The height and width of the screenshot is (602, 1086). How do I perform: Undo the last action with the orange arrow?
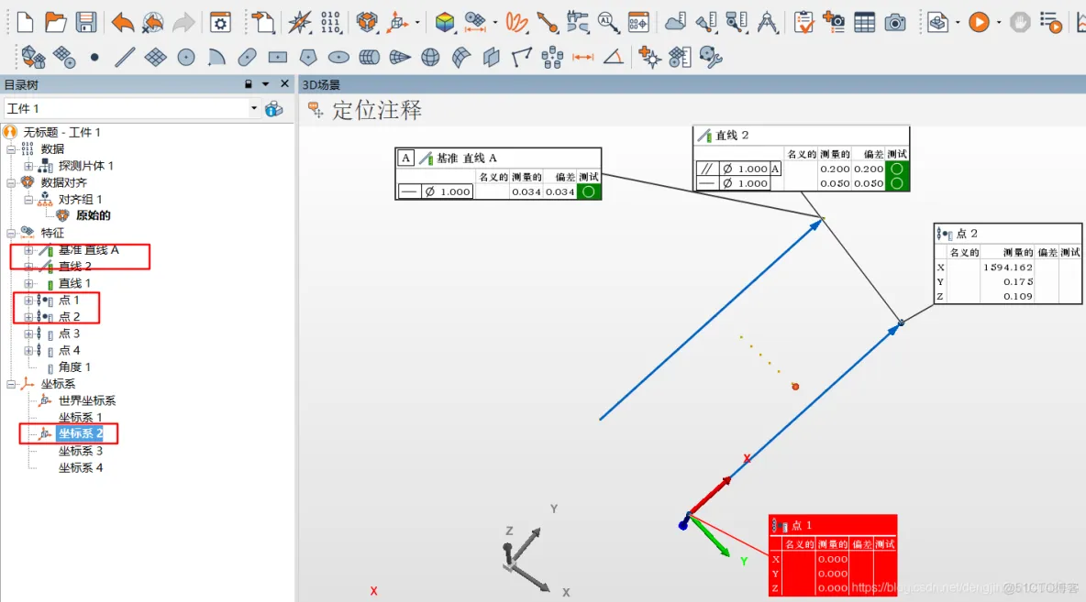click(x=123, y=22)
